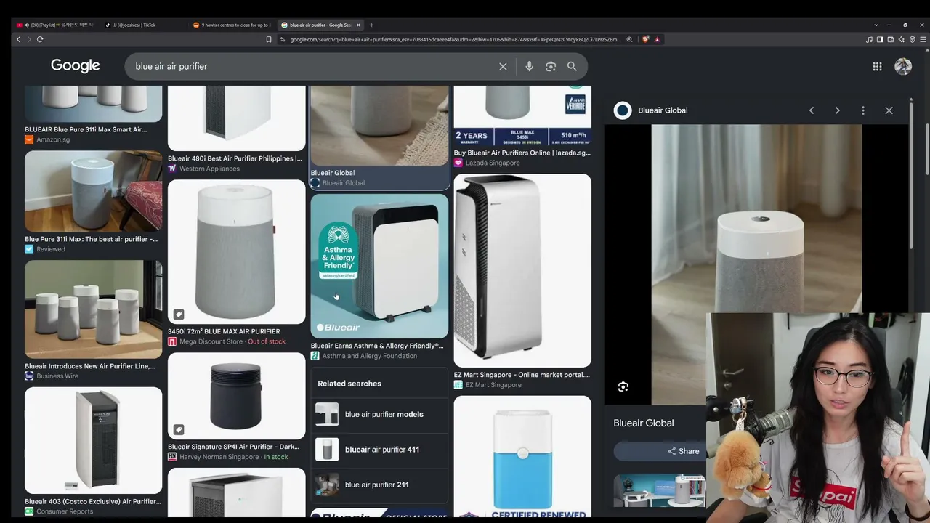The height and width of the screenshot is (523, 930).
Task: Close the Google Search tab
Action: point(358,25)
